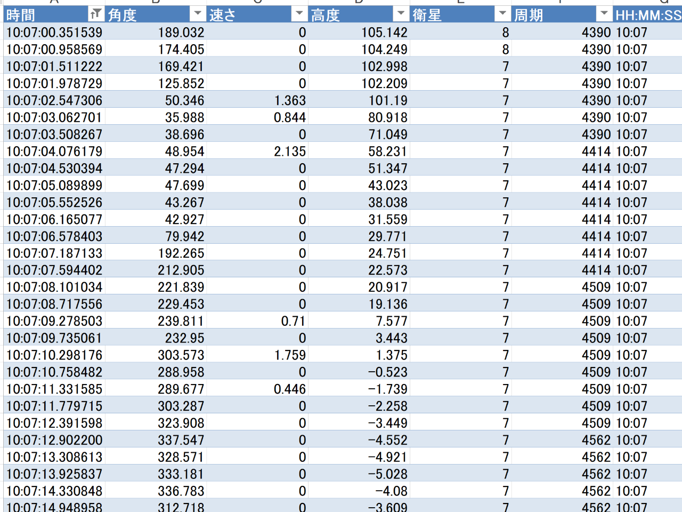
Task: Expand the 高度 column filter dropdown
Action: tap(401, 14)
